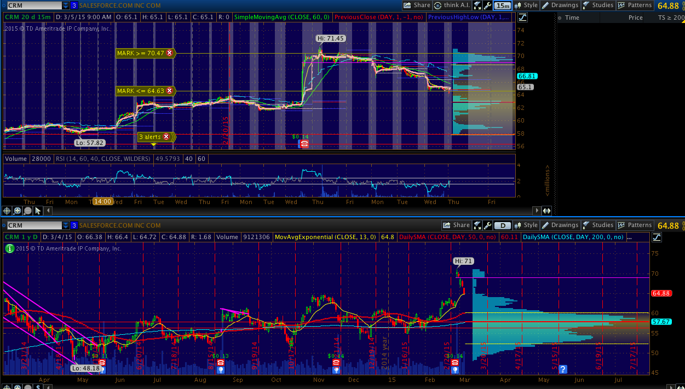
Task: Click the earnings phone icon on top chart
Action: [304, 144]
